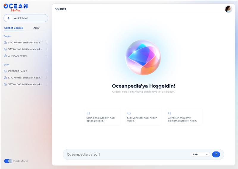The width and height of the screenshot is (238, 169).
Task: Open options for Ekim ZPP0020 nedir chat
Action: tap(47, 71)
